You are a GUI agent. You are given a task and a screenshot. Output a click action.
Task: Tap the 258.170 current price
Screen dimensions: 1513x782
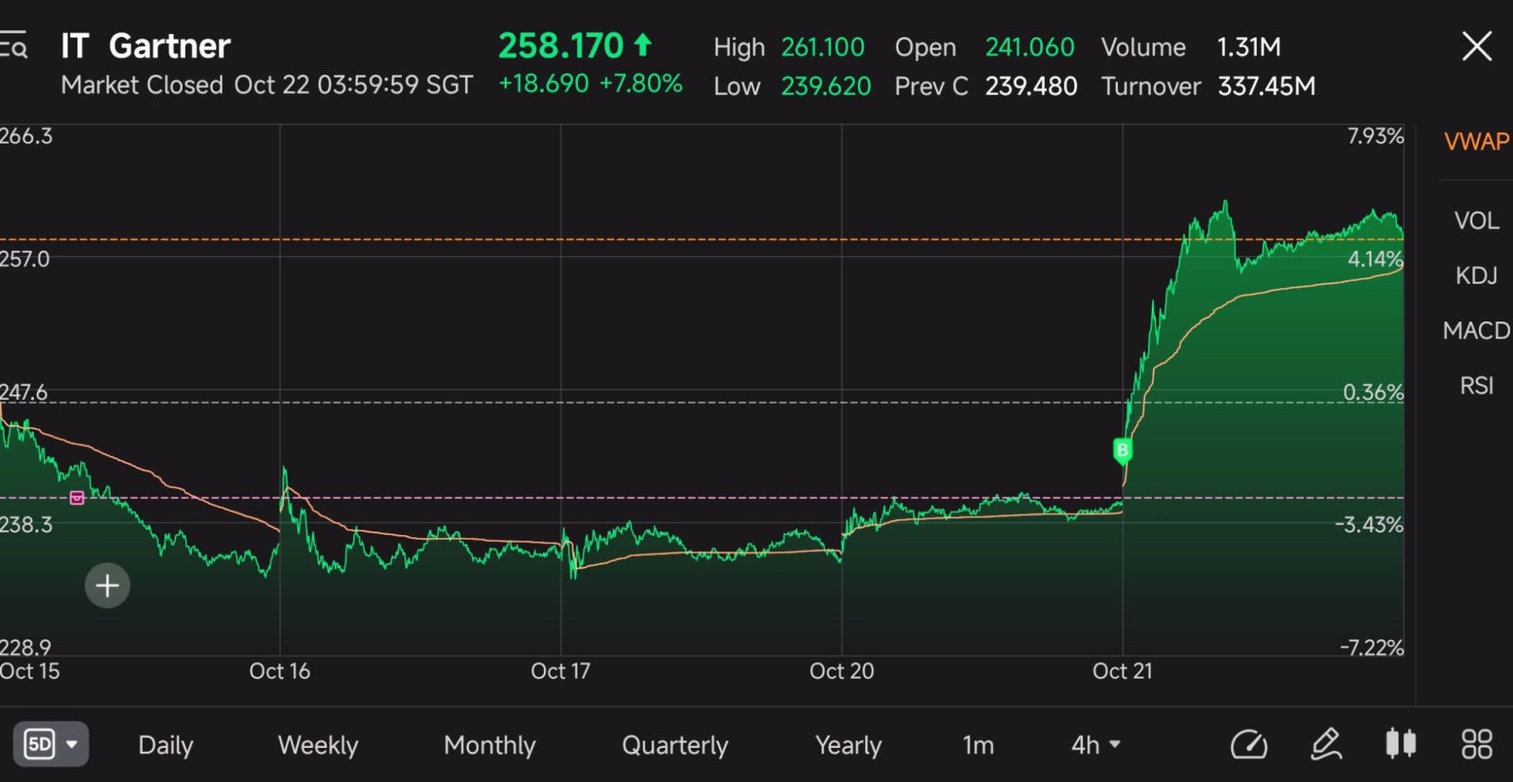coord(561,45)
